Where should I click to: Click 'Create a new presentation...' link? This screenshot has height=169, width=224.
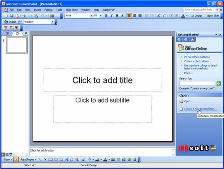coord(201,109)
